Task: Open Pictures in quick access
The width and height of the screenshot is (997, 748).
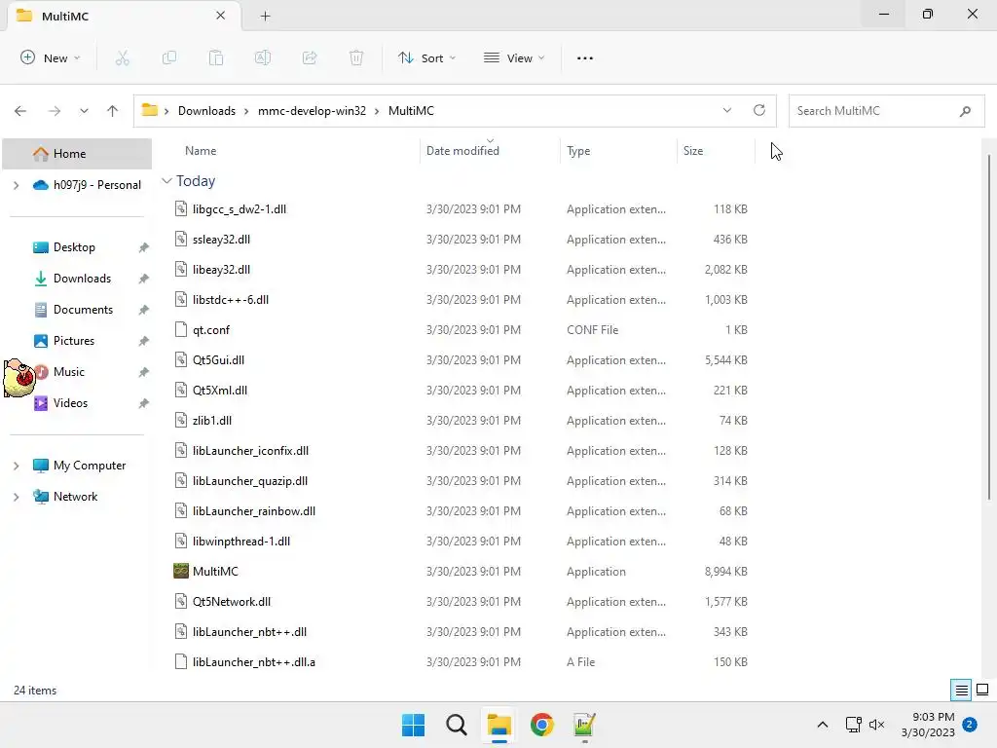Action: [74, 340]
